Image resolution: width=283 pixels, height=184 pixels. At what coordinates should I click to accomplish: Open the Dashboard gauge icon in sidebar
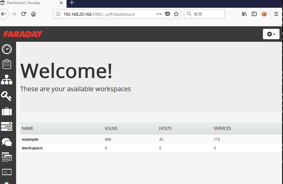[x=7, y=49]
